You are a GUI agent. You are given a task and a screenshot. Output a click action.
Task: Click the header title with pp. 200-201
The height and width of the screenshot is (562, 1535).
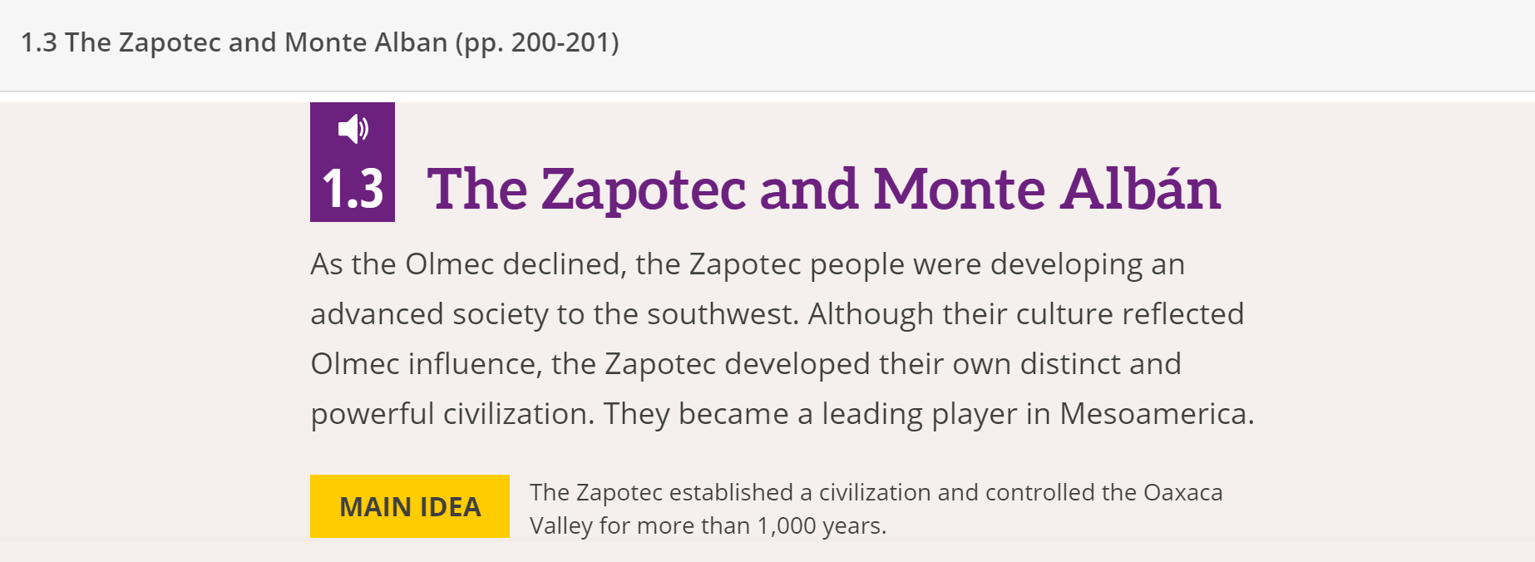coord(319,42)
